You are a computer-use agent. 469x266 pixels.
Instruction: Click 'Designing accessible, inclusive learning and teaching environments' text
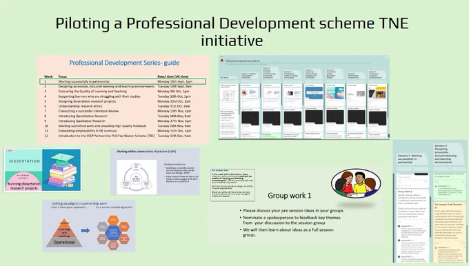point(106,86)
